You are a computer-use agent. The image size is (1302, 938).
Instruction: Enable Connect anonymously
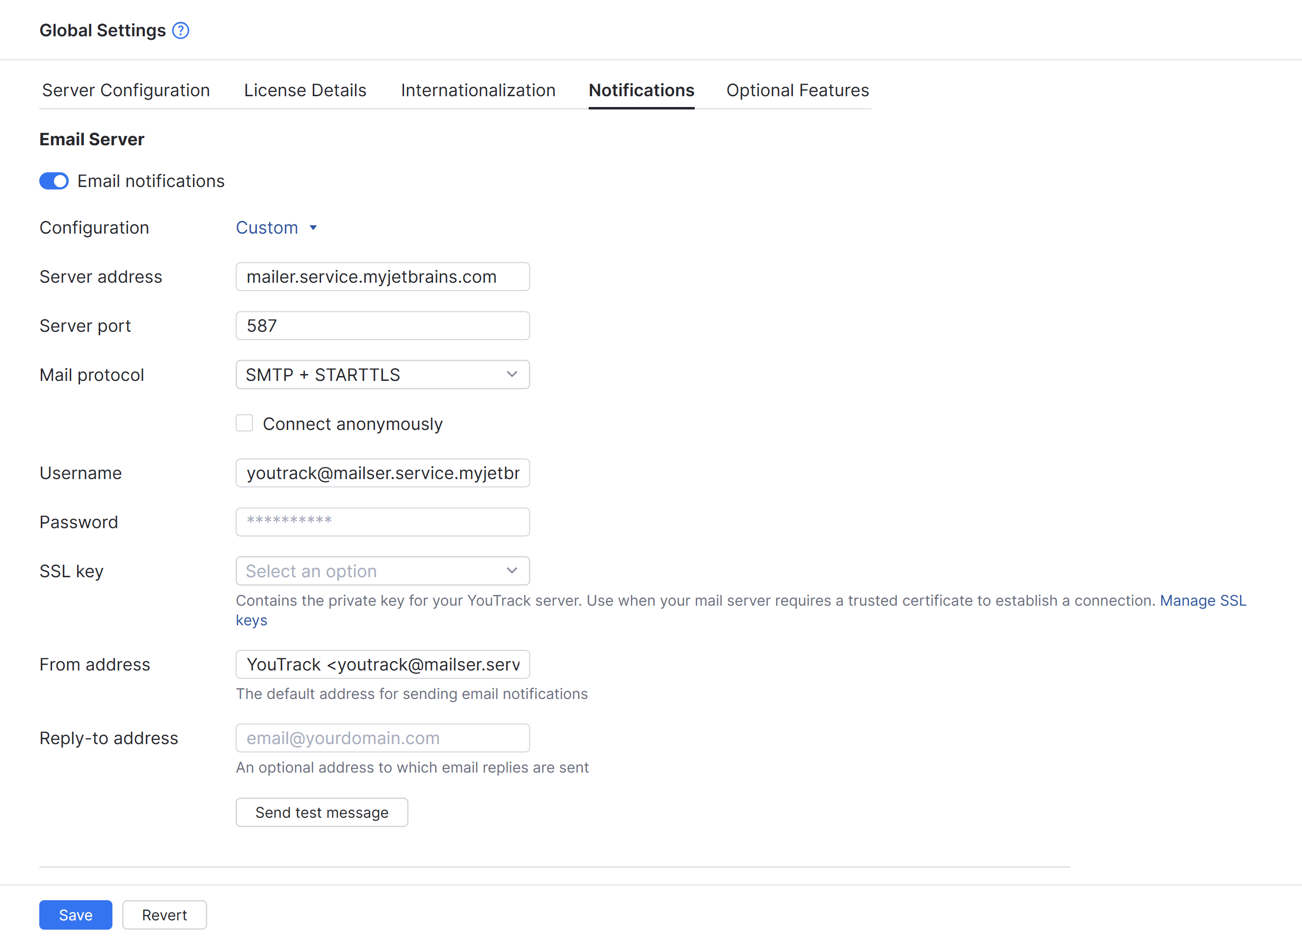click(244, 423)
